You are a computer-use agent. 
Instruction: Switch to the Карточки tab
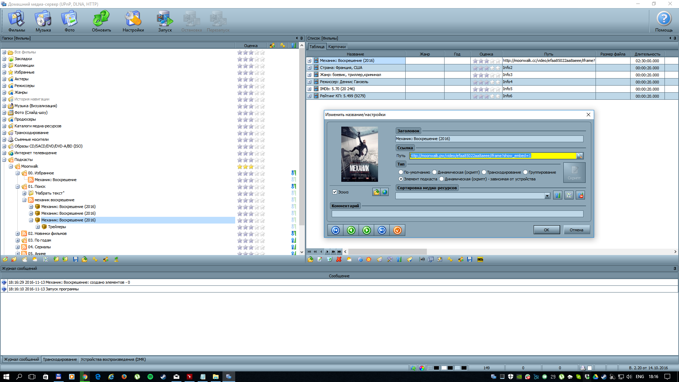(337, 47)
